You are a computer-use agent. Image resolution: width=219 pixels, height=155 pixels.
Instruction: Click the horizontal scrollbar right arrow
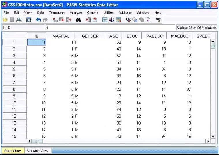[208, 141]
